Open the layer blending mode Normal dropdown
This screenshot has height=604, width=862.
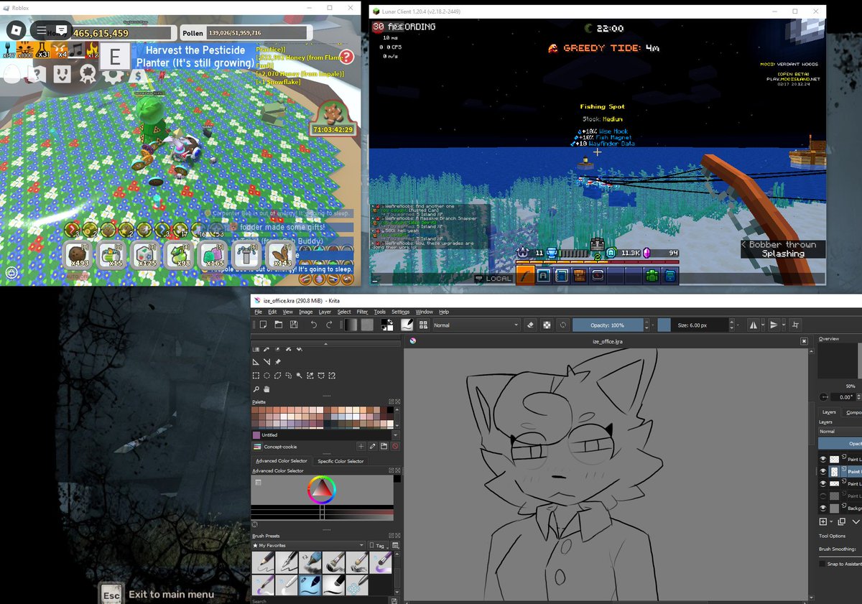pyautogui.click(x=840, y=431)
